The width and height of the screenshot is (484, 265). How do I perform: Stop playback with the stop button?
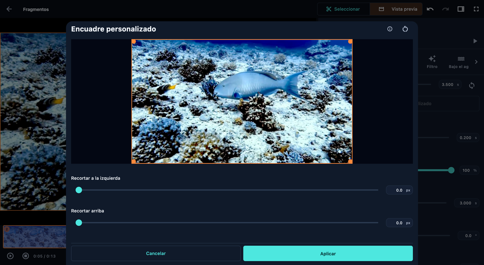[26, 256]
